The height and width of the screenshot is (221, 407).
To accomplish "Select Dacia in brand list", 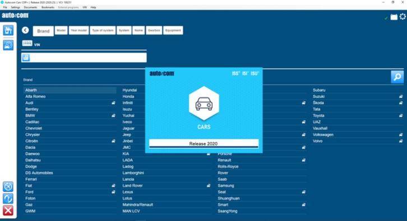I will pyautogui.click(x=30, y=147).
